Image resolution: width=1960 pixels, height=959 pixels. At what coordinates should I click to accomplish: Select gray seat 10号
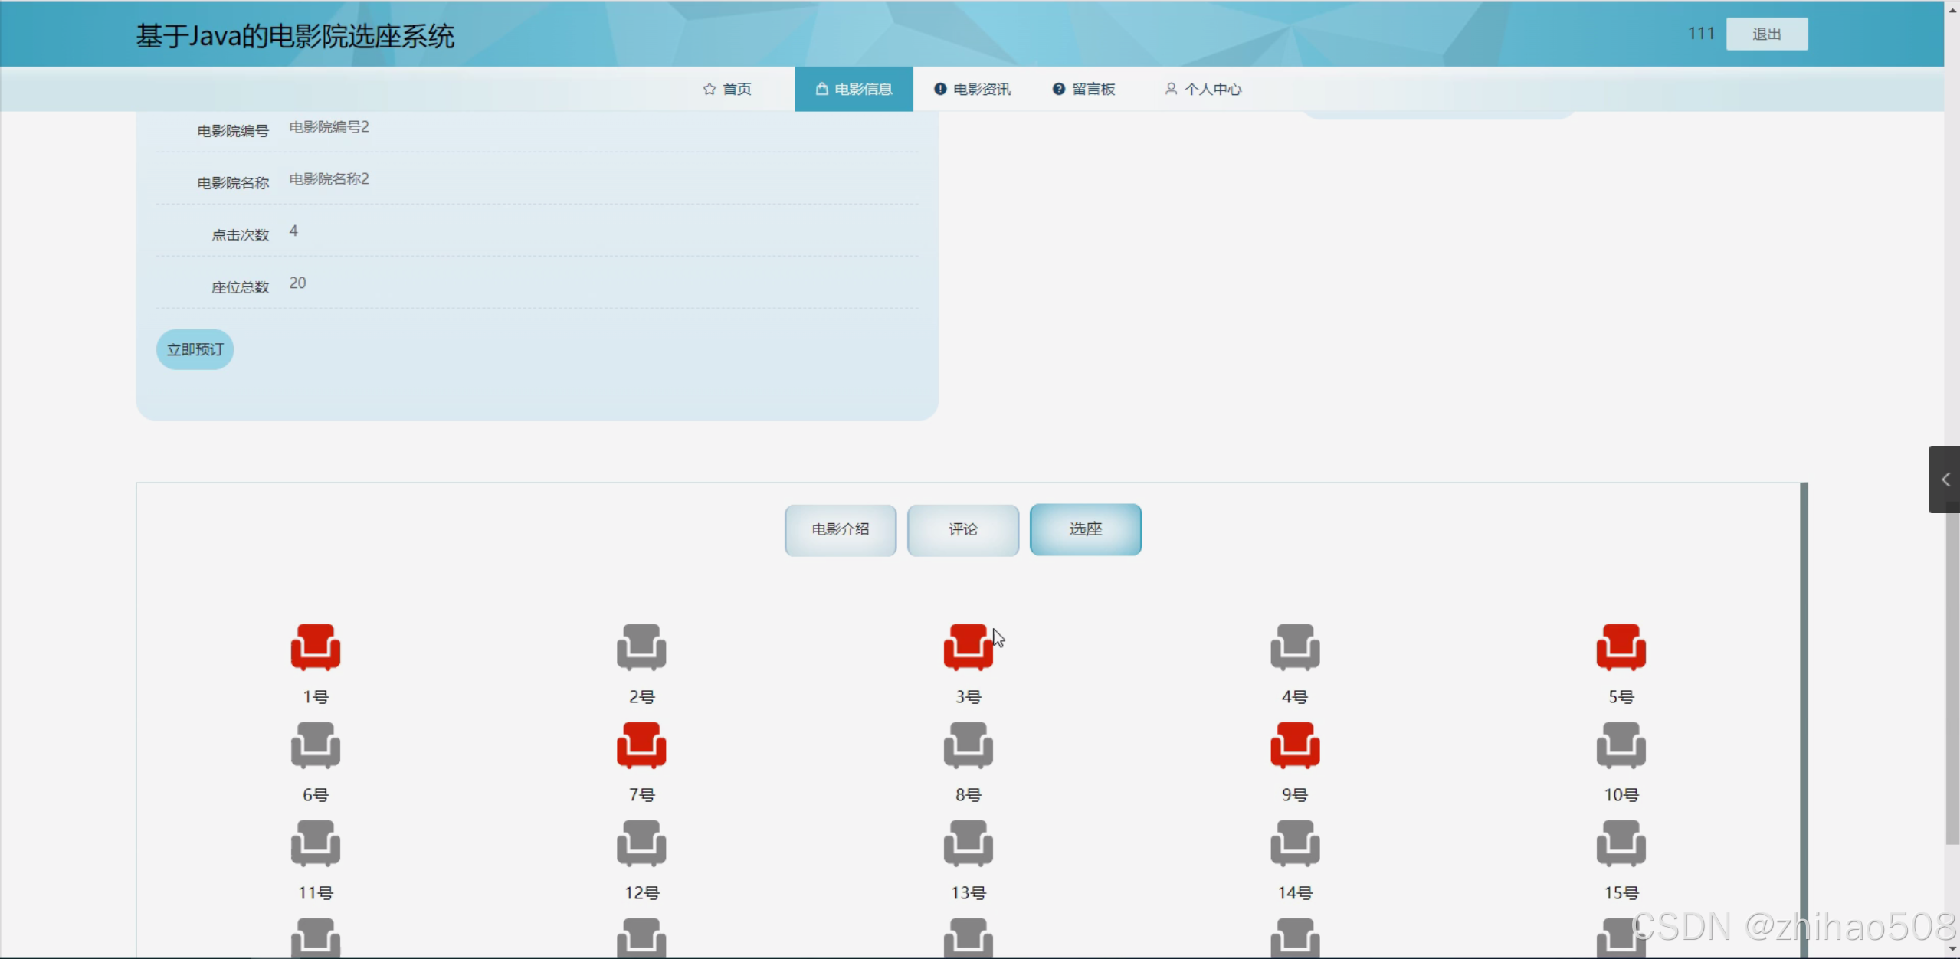(x=1621, y=745)
